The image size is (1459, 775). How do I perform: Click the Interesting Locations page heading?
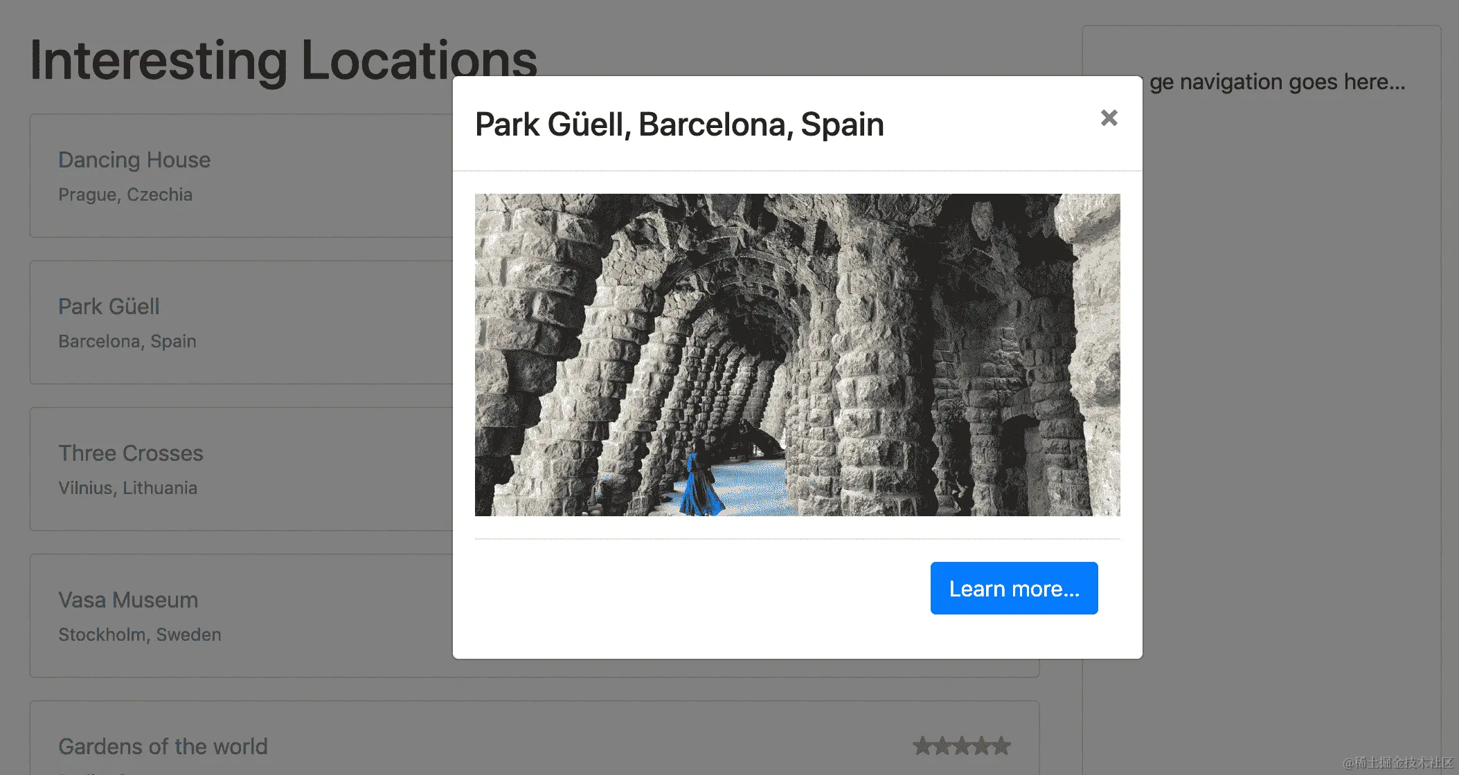[x=283, y=61]
